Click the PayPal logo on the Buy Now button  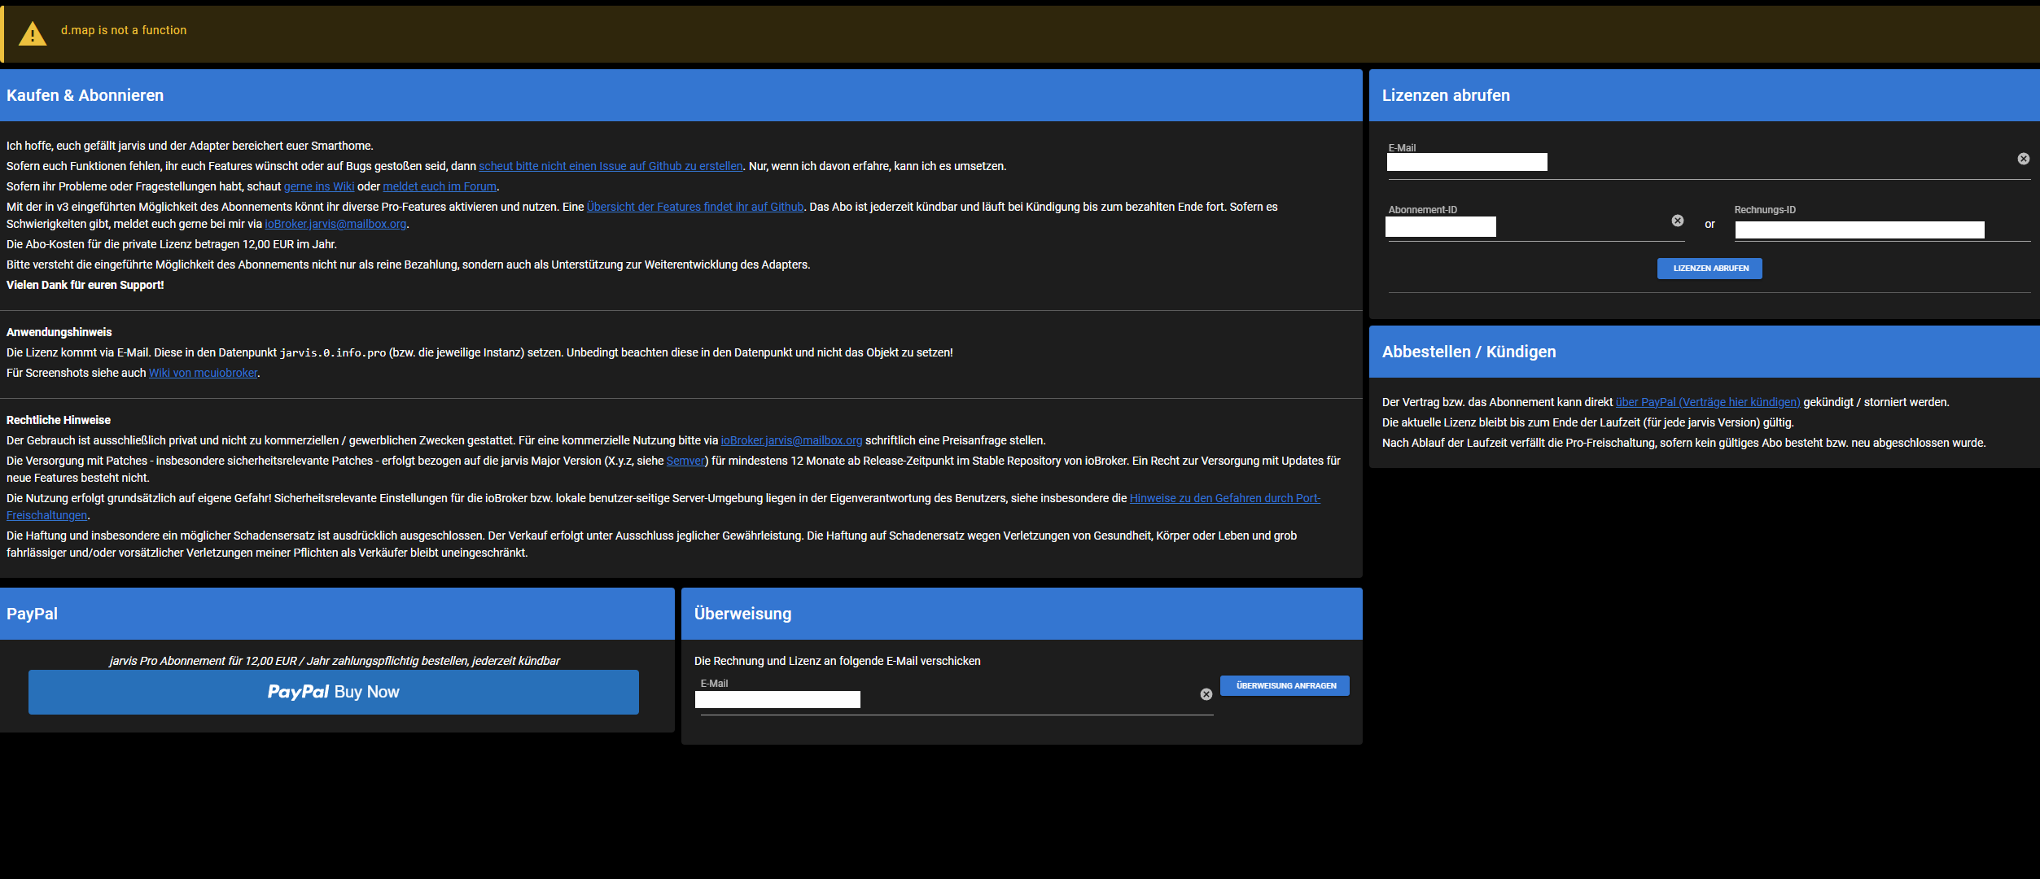(x=297, y=692)
